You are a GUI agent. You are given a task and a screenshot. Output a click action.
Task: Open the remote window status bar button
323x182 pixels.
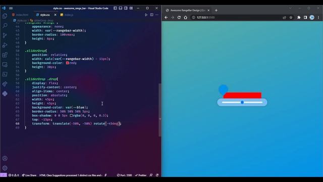click(x=4, y=175)
